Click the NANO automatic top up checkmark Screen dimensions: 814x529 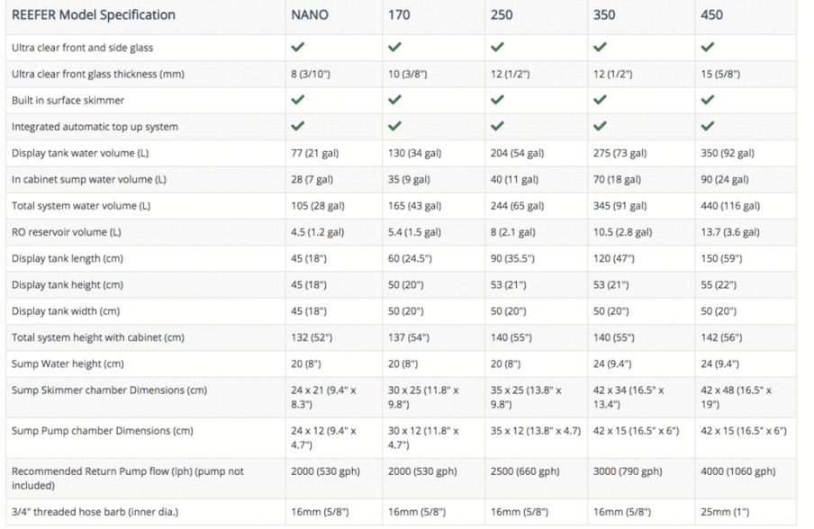tap(298, 126)
